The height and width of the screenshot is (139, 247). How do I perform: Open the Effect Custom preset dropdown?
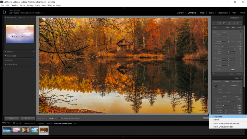[226, 32]
